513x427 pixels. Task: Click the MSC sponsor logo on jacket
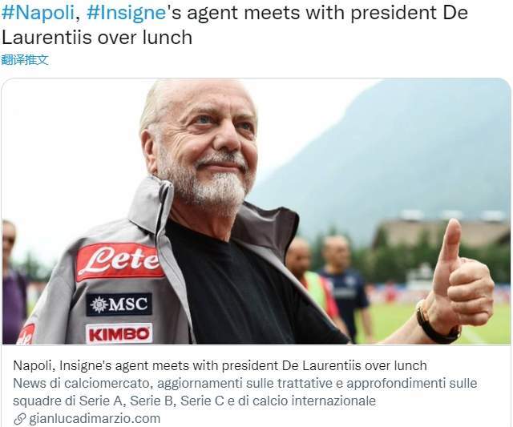[x=119, y=304]
